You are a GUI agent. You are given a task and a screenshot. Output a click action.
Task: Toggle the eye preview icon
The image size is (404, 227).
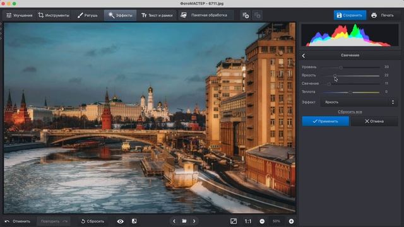(x=121, y=221)
